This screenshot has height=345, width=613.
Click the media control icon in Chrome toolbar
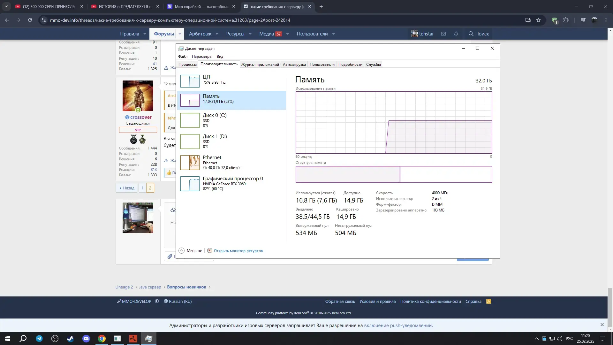[x=583, y=20]
